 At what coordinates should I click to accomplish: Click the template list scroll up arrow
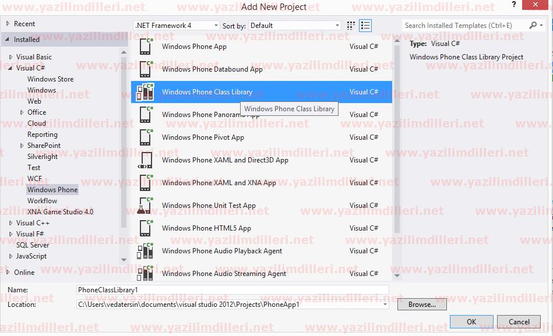point(397,41)
